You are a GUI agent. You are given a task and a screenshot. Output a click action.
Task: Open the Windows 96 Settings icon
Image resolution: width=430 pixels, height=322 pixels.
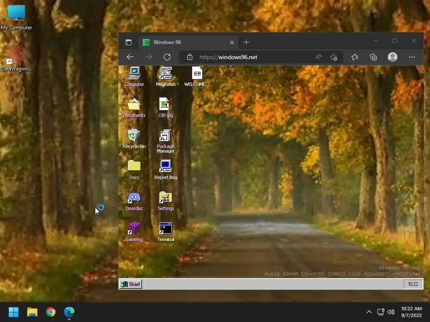coord(165,201)
